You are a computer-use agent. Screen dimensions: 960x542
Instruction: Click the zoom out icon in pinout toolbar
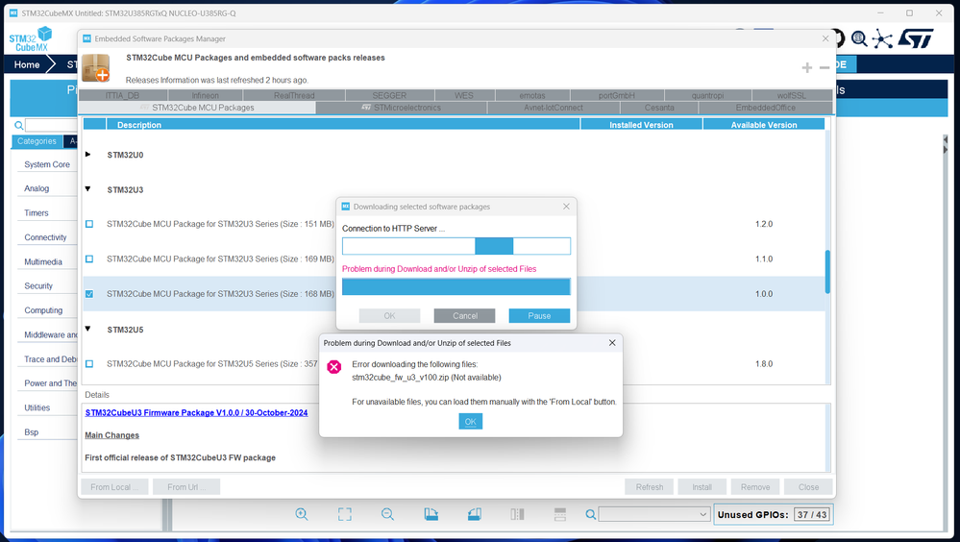click(387, 514)
